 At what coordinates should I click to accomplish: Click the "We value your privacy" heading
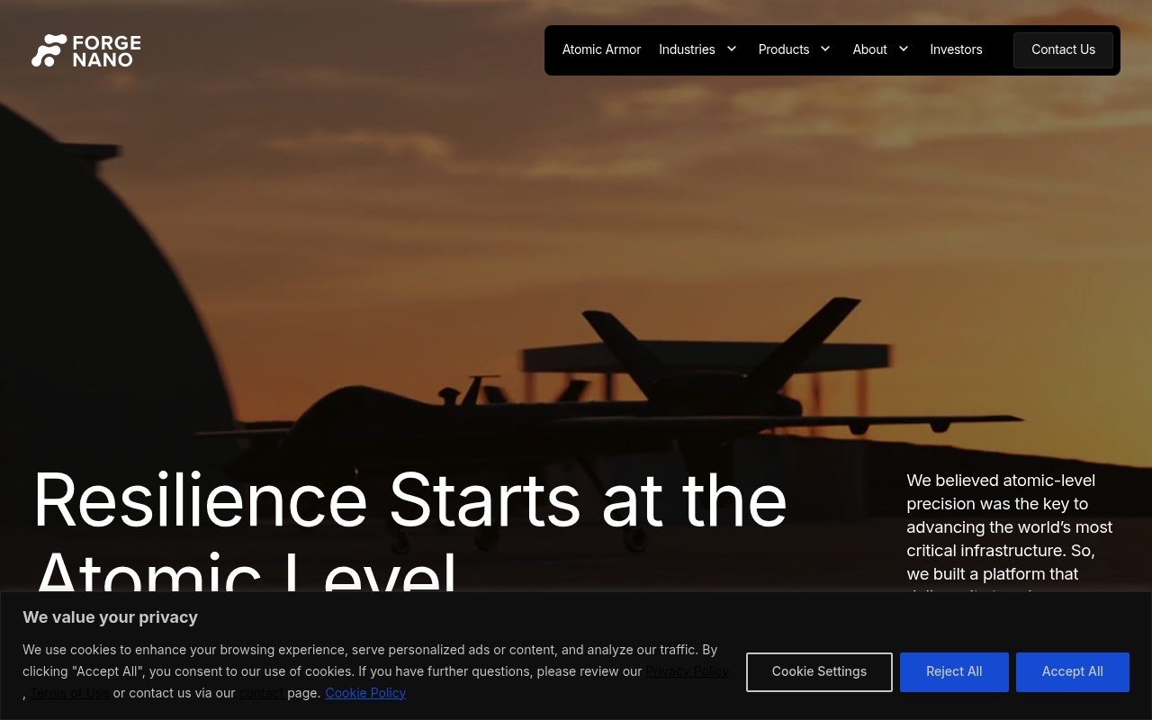click(x=110, y=617)
